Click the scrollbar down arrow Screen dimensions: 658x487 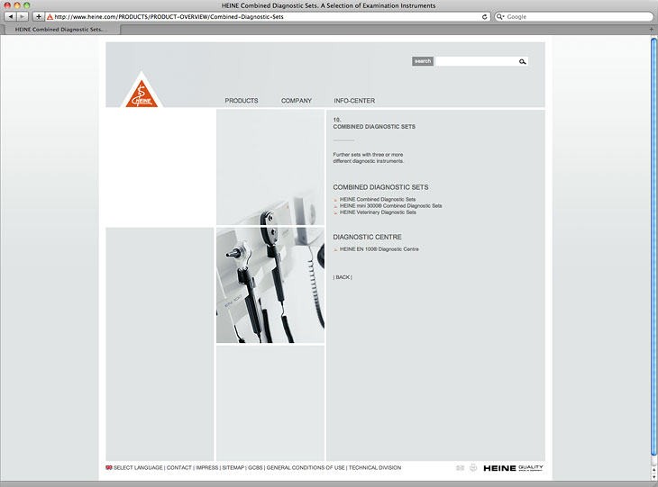point(653,477)
